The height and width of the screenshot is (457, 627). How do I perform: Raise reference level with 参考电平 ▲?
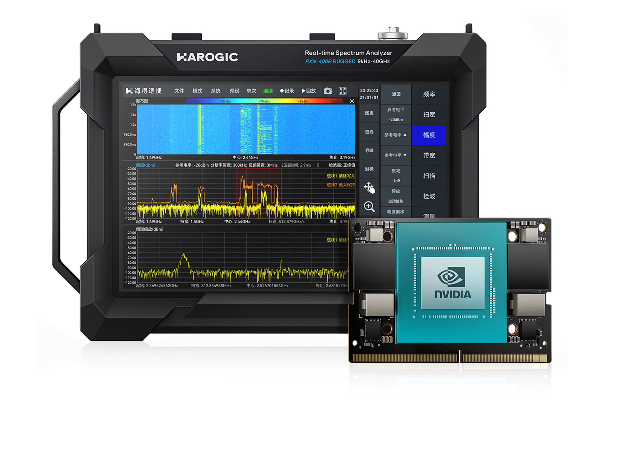[396, 135]
